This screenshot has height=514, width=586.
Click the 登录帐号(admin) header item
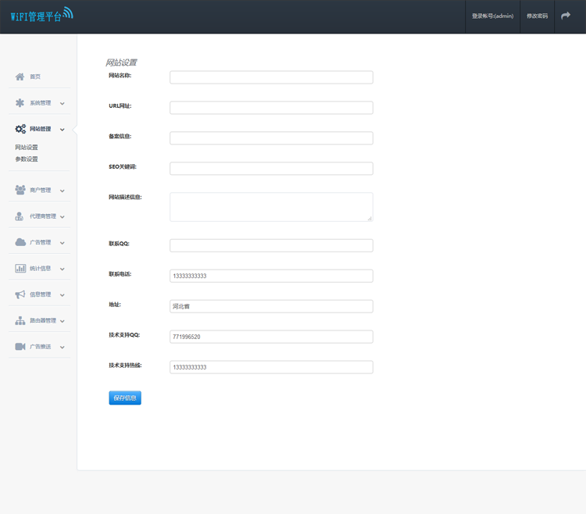point(492,16)
